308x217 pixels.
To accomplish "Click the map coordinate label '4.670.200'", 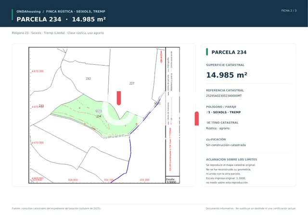I will tap(38, 71).
